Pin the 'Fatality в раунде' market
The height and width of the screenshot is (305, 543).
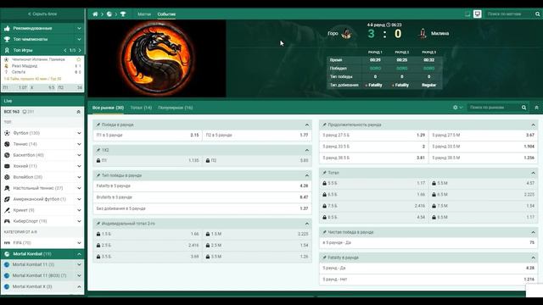(x=324, y=258)
